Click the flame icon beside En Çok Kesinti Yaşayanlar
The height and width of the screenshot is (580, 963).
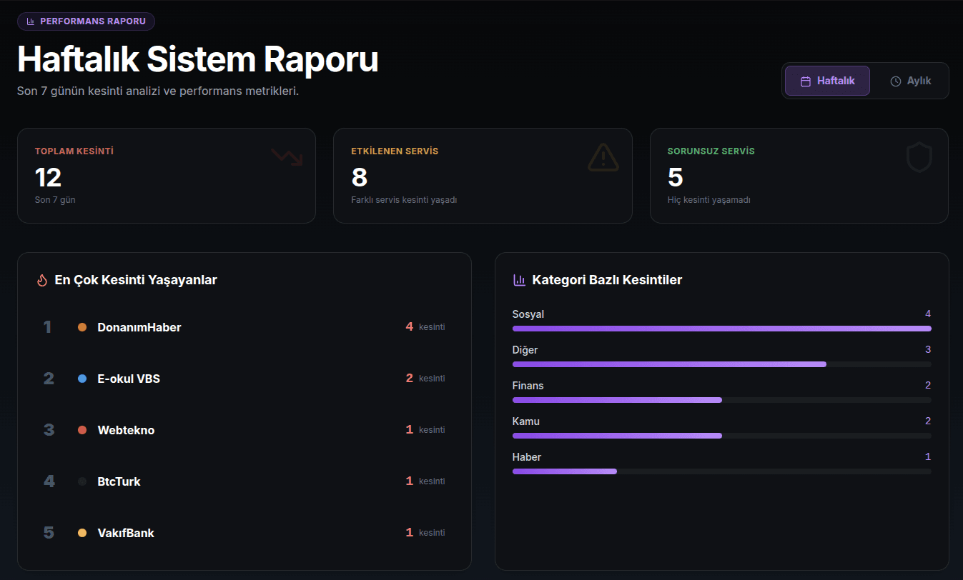point(41,280)
